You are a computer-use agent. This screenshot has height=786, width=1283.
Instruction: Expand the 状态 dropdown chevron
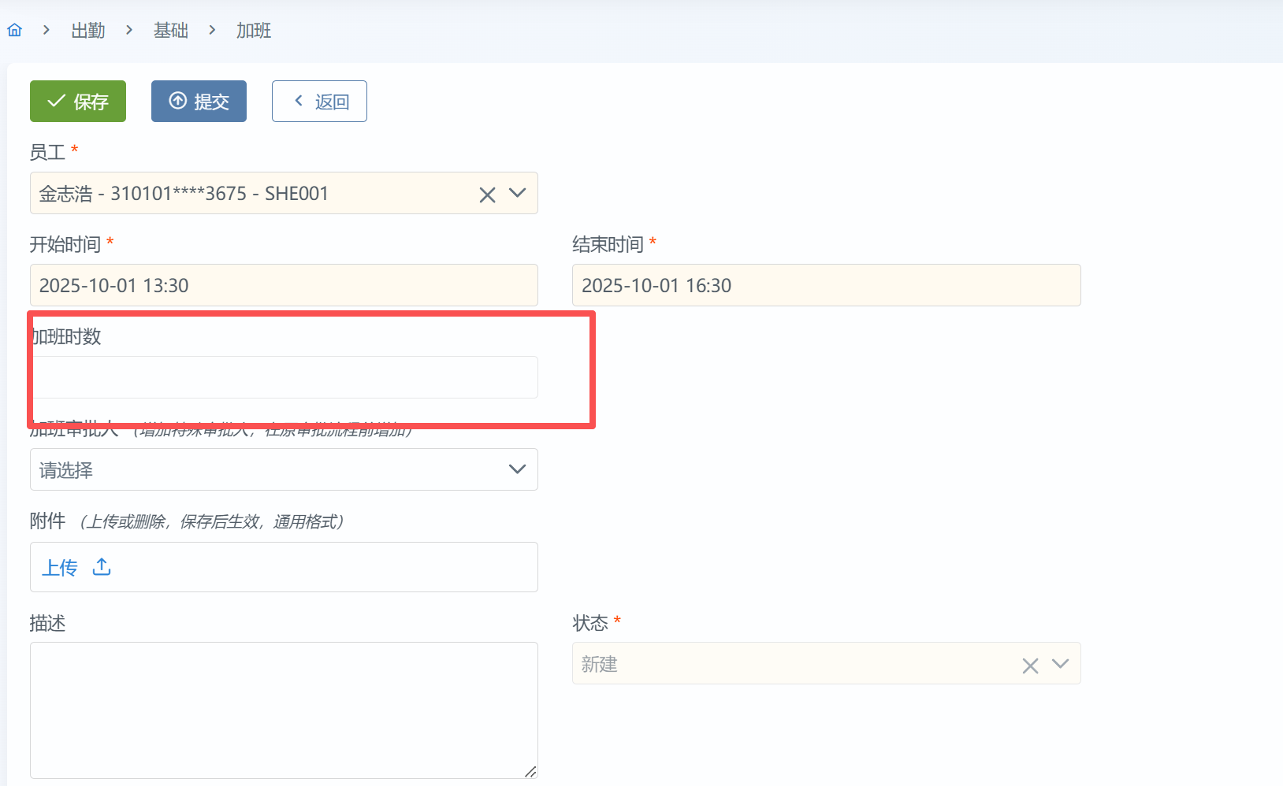(1060, 664)
